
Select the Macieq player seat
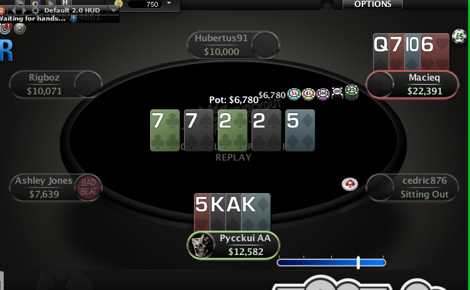click(412, 84)
